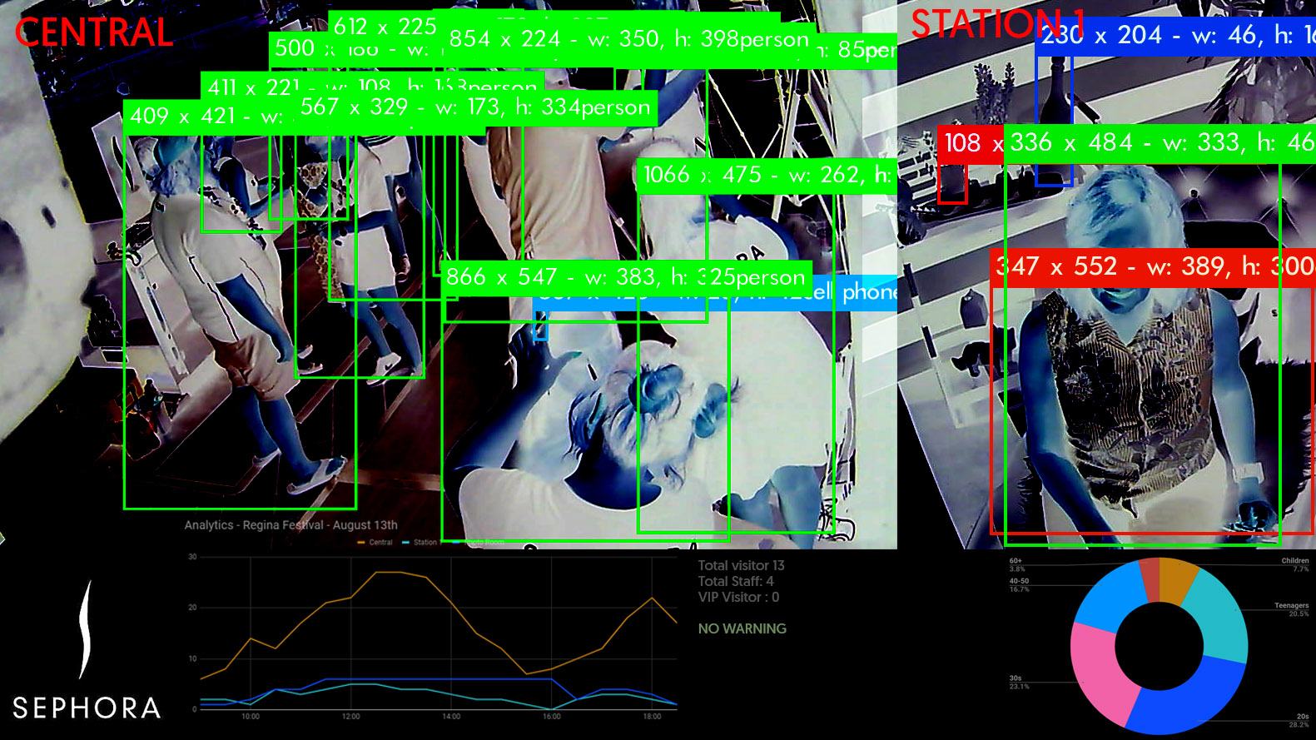Click the '567 x 329' person detection label

click(474, 107)
